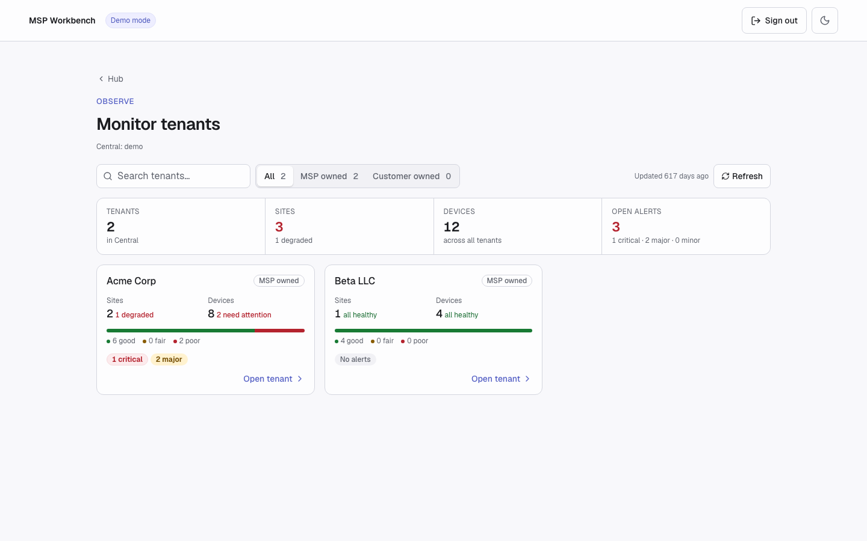The image size is (867, 541).
Task: Click 'across all tenants' caption
Action: (473, 240)
